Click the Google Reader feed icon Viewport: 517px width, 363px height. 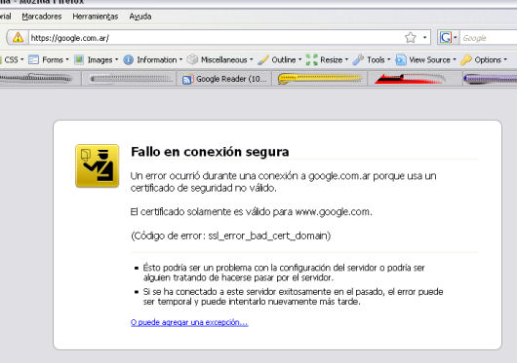(187, 79)
